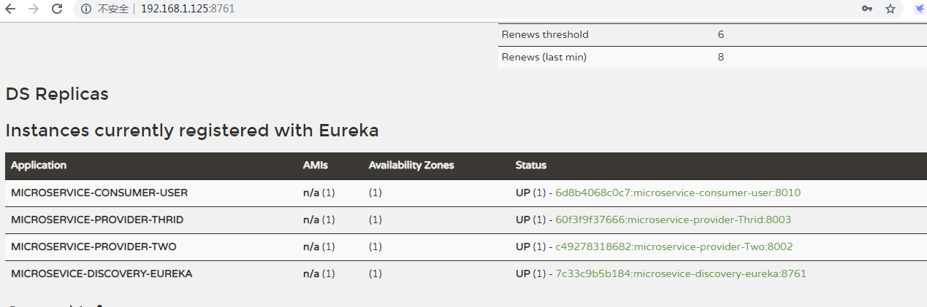Reload the Eureka page
Viewport: 927px width, 307px height.
[57, 9]
